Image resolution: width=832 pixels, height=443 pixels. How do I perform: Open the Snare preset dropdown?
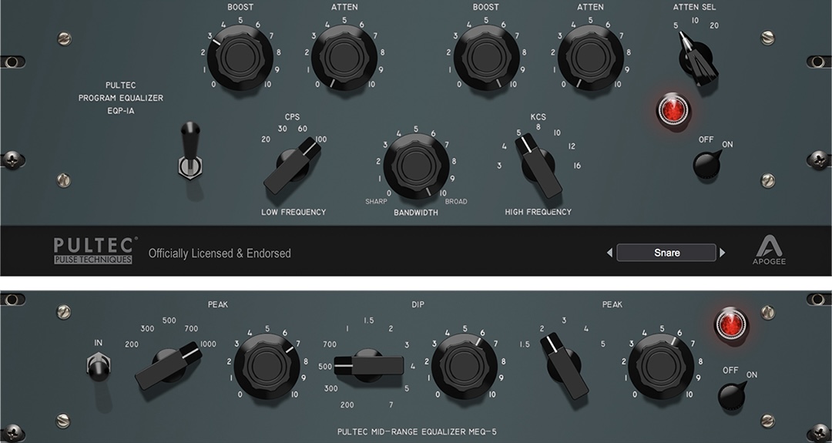[x=666, y=253]
